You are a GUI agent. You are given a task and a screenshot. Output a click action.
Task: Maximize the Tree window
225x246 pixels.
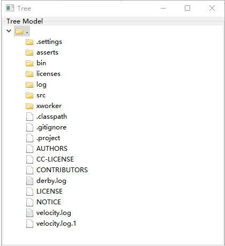tap(187, 8)
